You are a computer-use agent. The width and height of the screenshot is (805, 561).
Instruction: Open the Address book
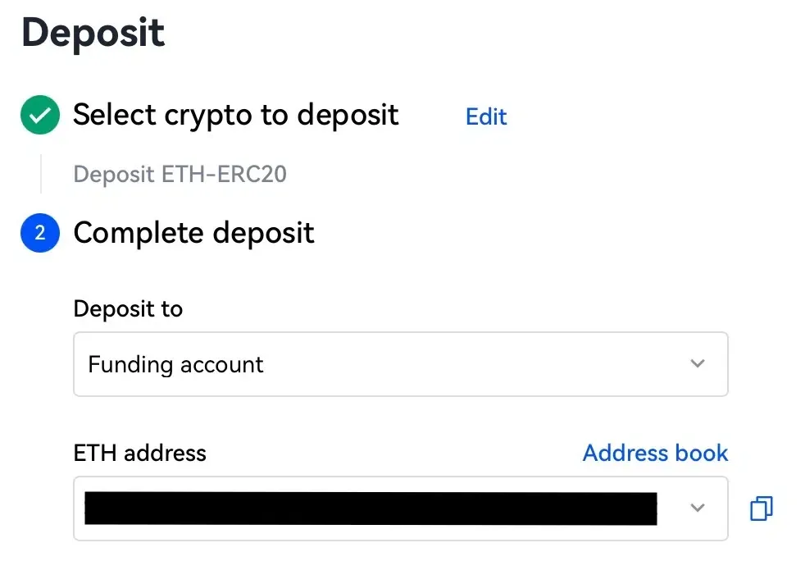coord(655,453)
